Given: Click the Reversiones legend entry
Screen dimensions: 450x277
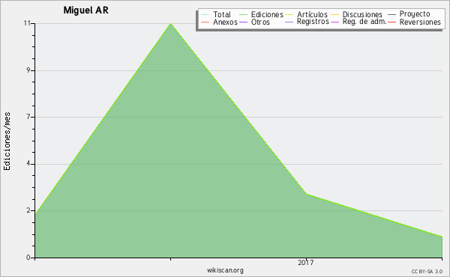Looking at the screenshot, I should click(414, 22).
